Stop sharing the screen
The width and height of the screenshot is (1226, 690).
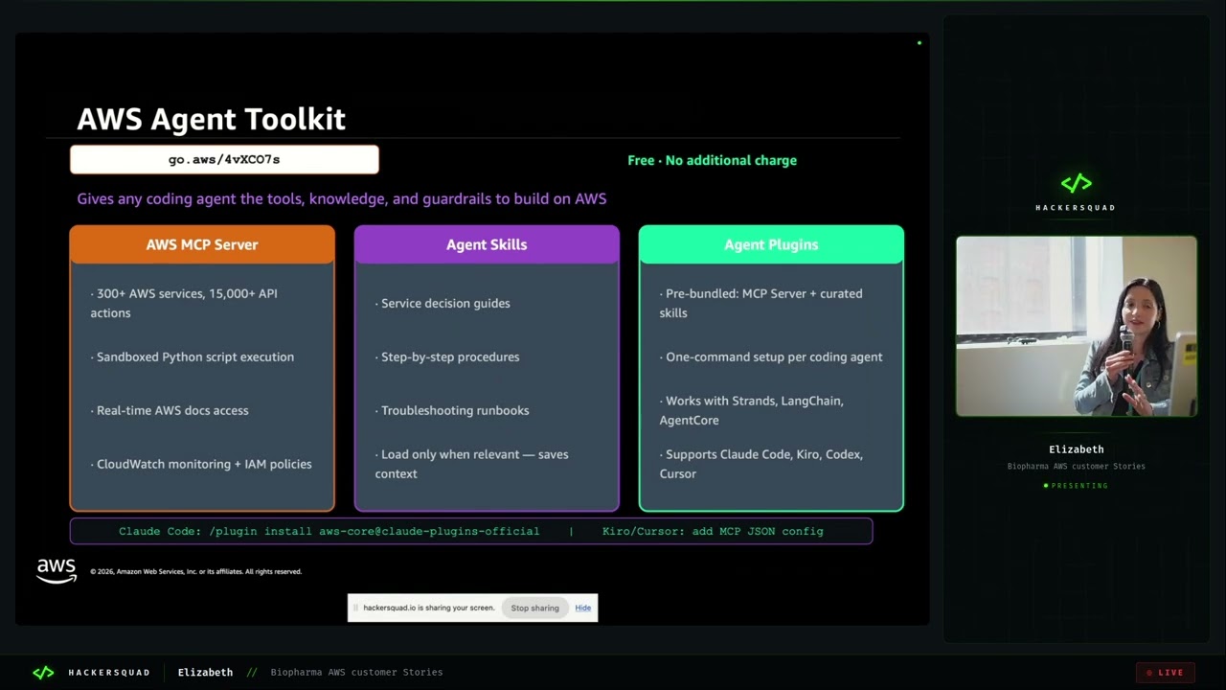tap(534, 608)
